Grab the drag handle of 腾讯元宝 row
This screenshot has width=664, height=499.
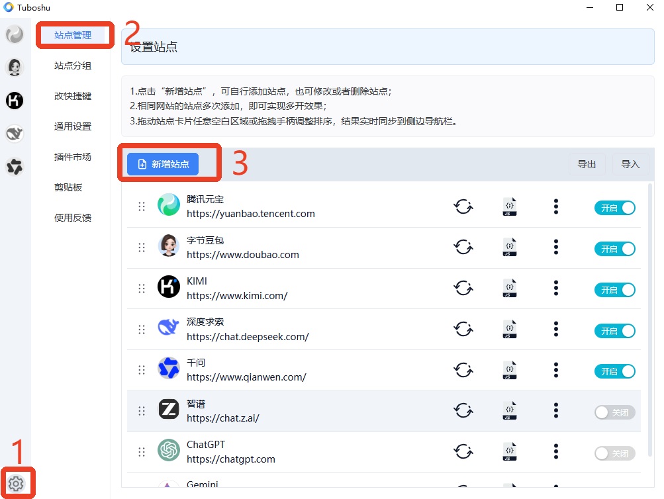pos(142,206)
